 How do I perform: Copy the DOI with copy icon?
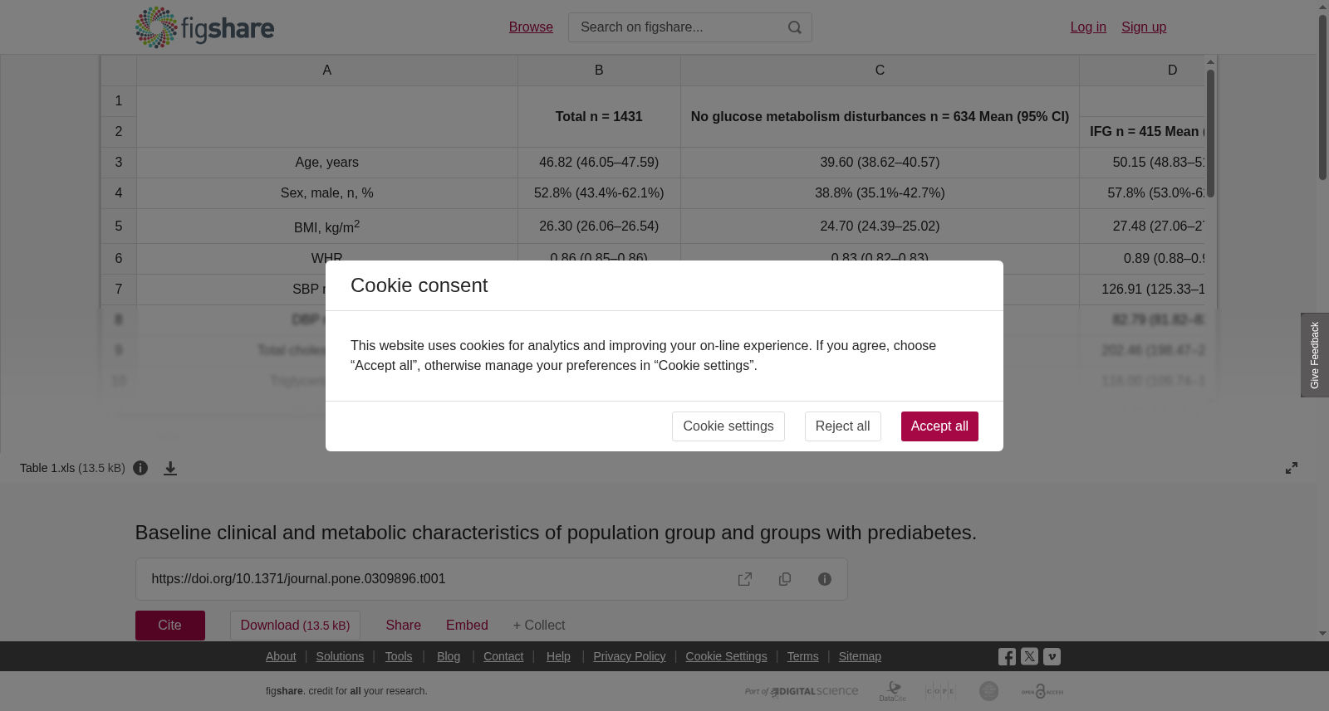(785, 579)
